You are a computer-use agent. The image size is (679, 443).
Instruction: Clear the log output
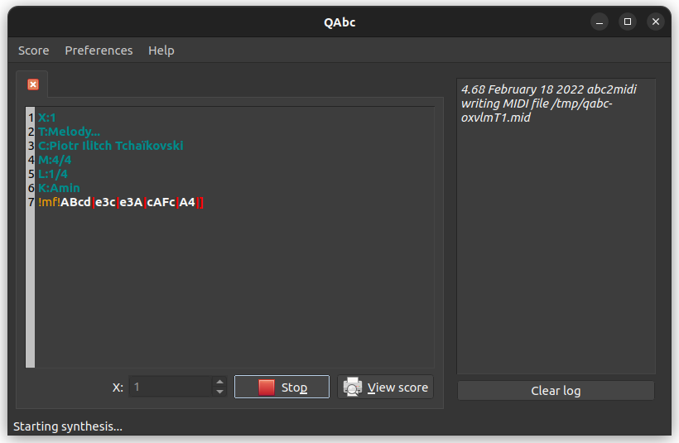[x=556, y=391]
